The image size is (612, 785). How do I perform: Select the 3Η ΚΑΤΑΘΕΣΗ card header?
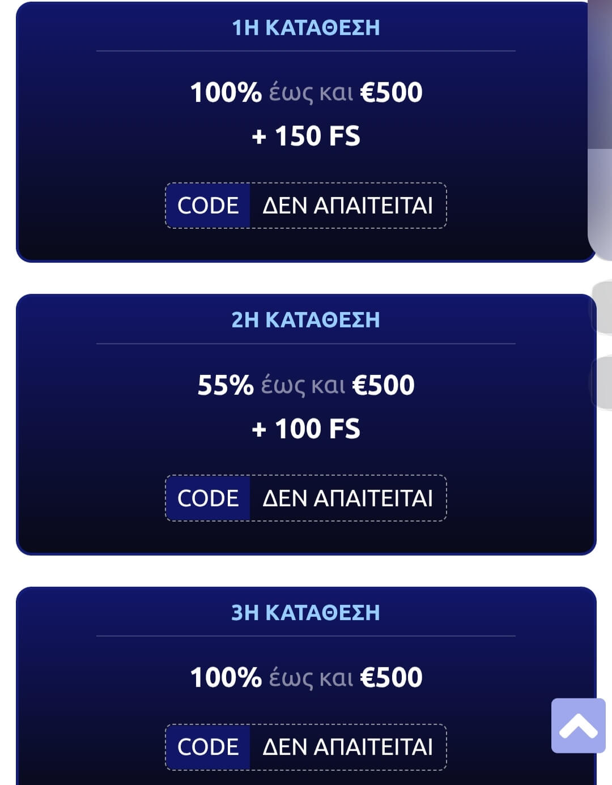coord(306,613)
